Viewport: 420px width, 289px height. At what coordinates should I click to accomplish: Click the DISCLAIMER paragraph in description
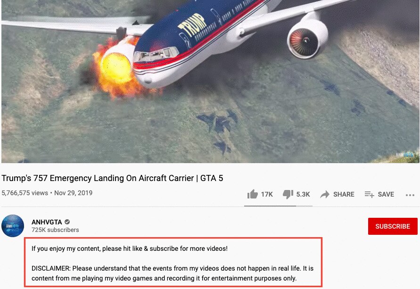pos(172,273)
